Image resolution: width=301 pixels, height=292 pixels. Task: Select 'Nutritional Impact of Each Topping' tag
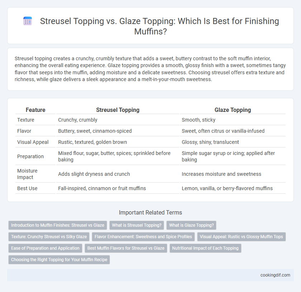coord(205,248)
